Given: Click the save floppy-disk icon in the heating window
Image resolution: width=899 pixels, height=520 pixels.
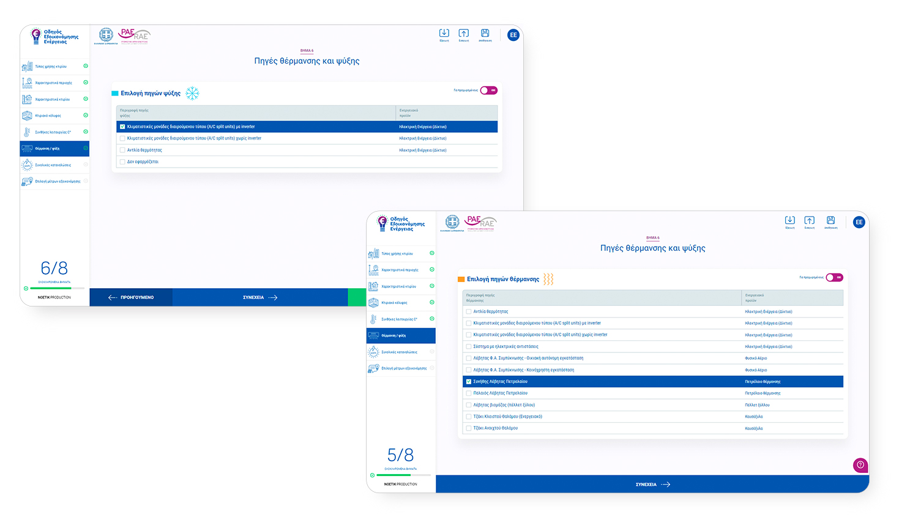Looking at the screenshot, I should click(830, 221).
